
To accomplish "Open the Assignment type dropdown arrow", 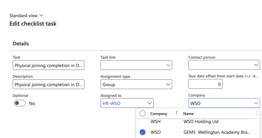I will pyautogui.click(x=168, y=84).
